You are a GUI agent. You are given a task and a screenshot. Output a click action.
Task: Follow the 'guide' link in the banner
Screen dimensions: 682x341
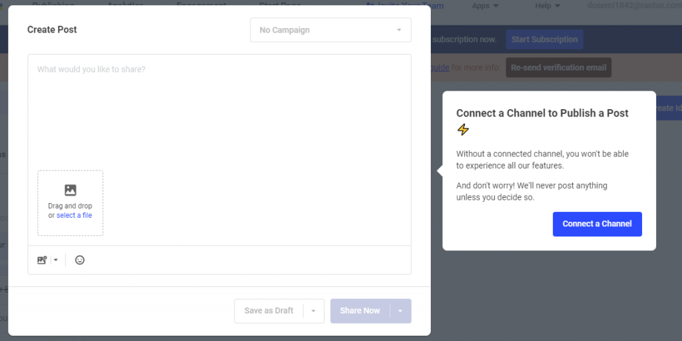click(x=440, y=68)
